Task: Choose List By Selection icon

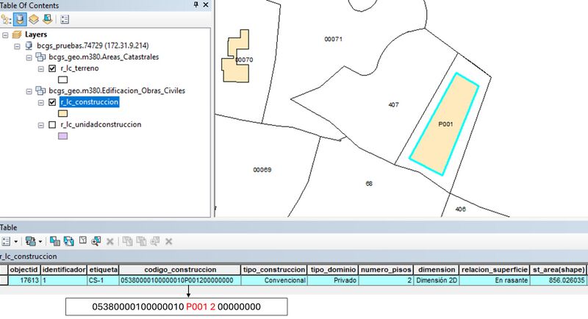Action: pyautogui.click(x=47, y=20)
